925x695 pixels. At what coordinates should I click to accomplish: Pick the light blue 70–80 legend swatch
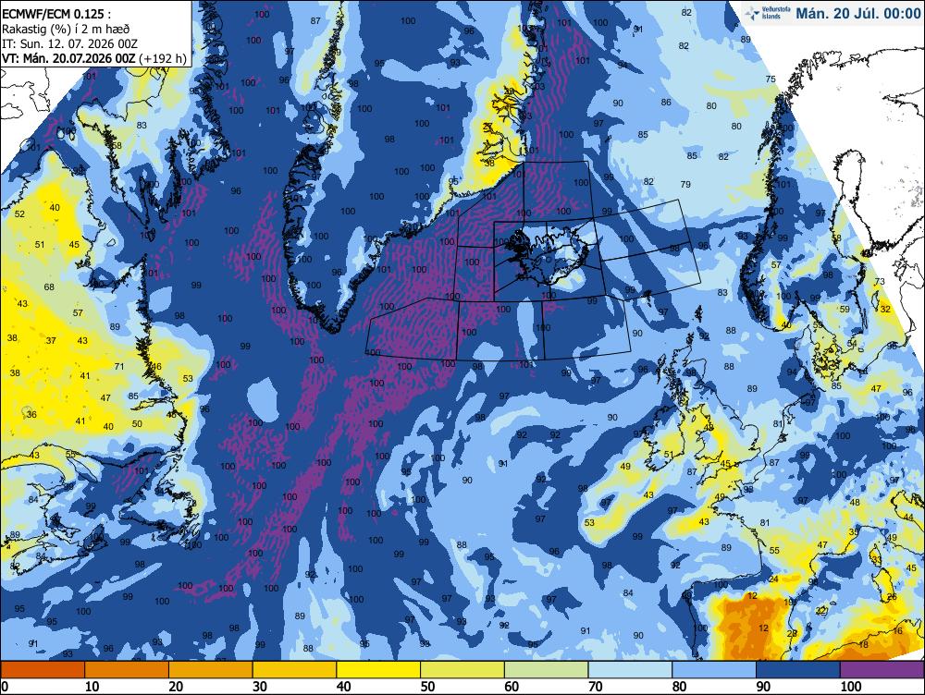[x=630, y=670]
